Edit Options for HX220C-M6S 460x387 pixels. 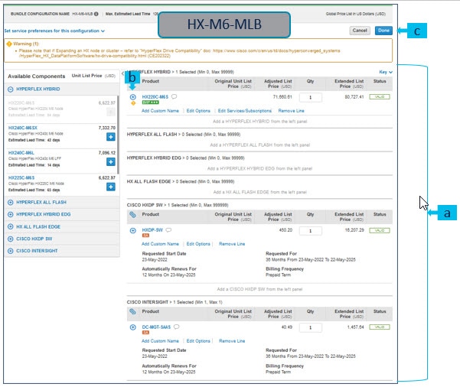tap(198, 111)
